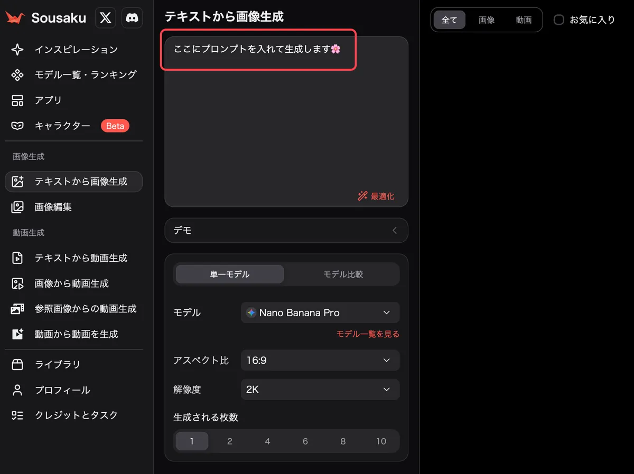
Task: Open the Nano Banana Pro model dropdown
Action: pos(320,312)
